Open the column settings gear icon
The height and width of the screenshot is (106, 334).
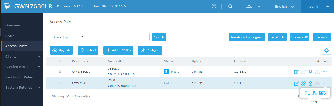point(326,50)
